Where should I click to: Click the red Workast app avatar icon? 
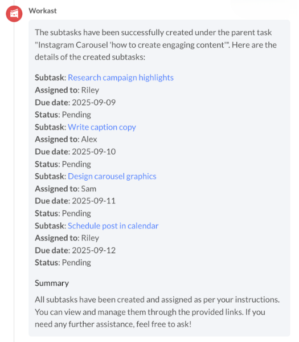[14, 14]
